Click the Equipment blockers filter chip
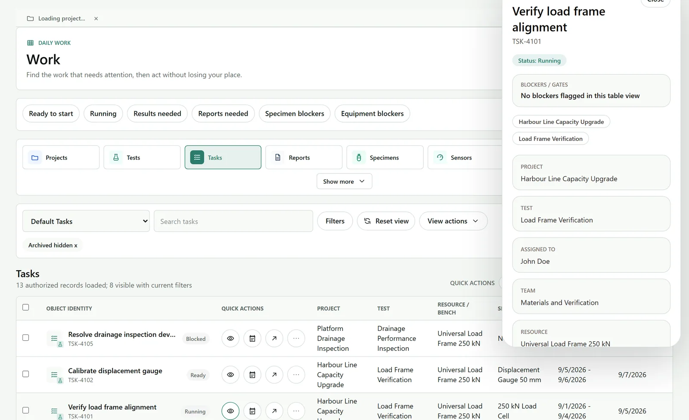Screen dimensions: 689x420 pyautogui.click(x=372, y=114)
